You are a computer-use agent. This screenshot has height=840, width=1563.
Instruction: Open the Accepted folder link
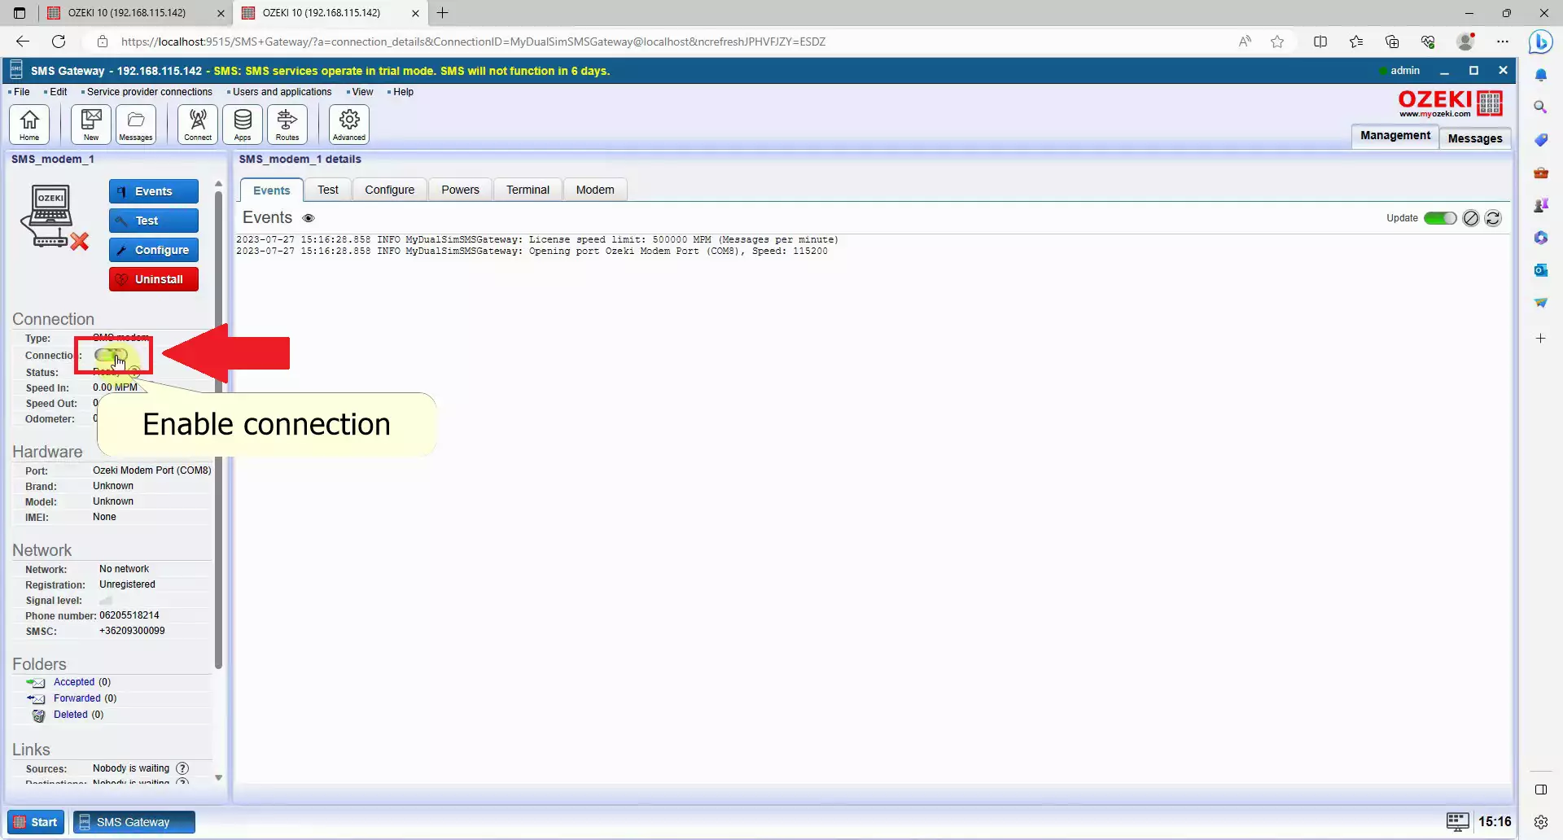point(74,682)
